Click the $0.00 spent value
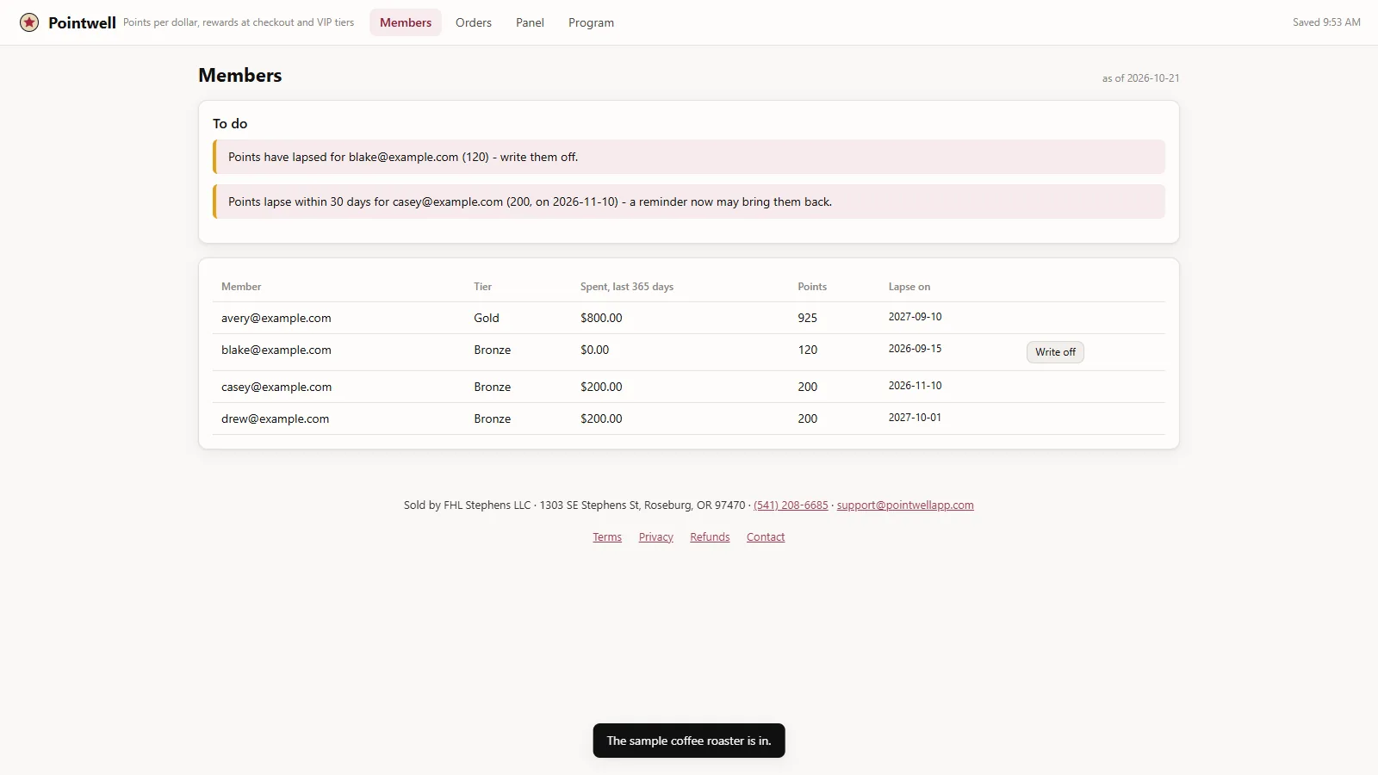 tap(594, 350)
